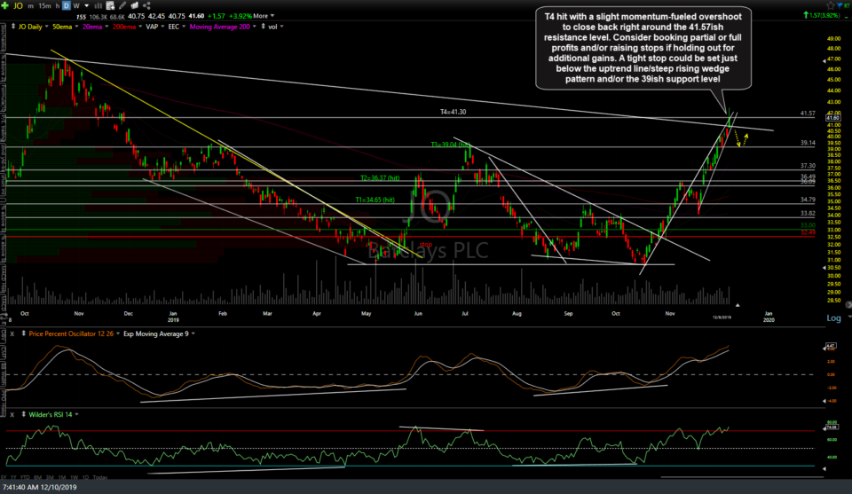Click the reorder arrows beside JO Daily

(13, 27)
